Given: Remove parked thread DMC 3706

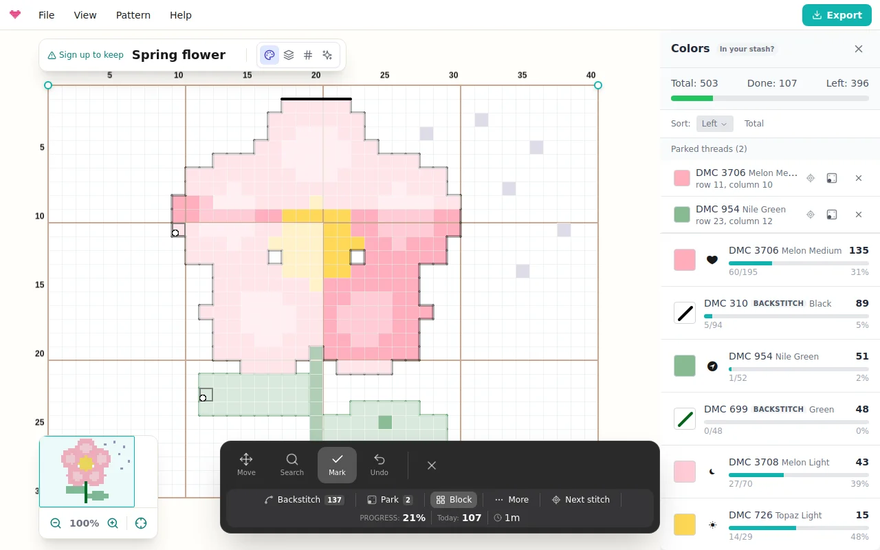Looking at the screenshot, I should [x=859, y=178].
